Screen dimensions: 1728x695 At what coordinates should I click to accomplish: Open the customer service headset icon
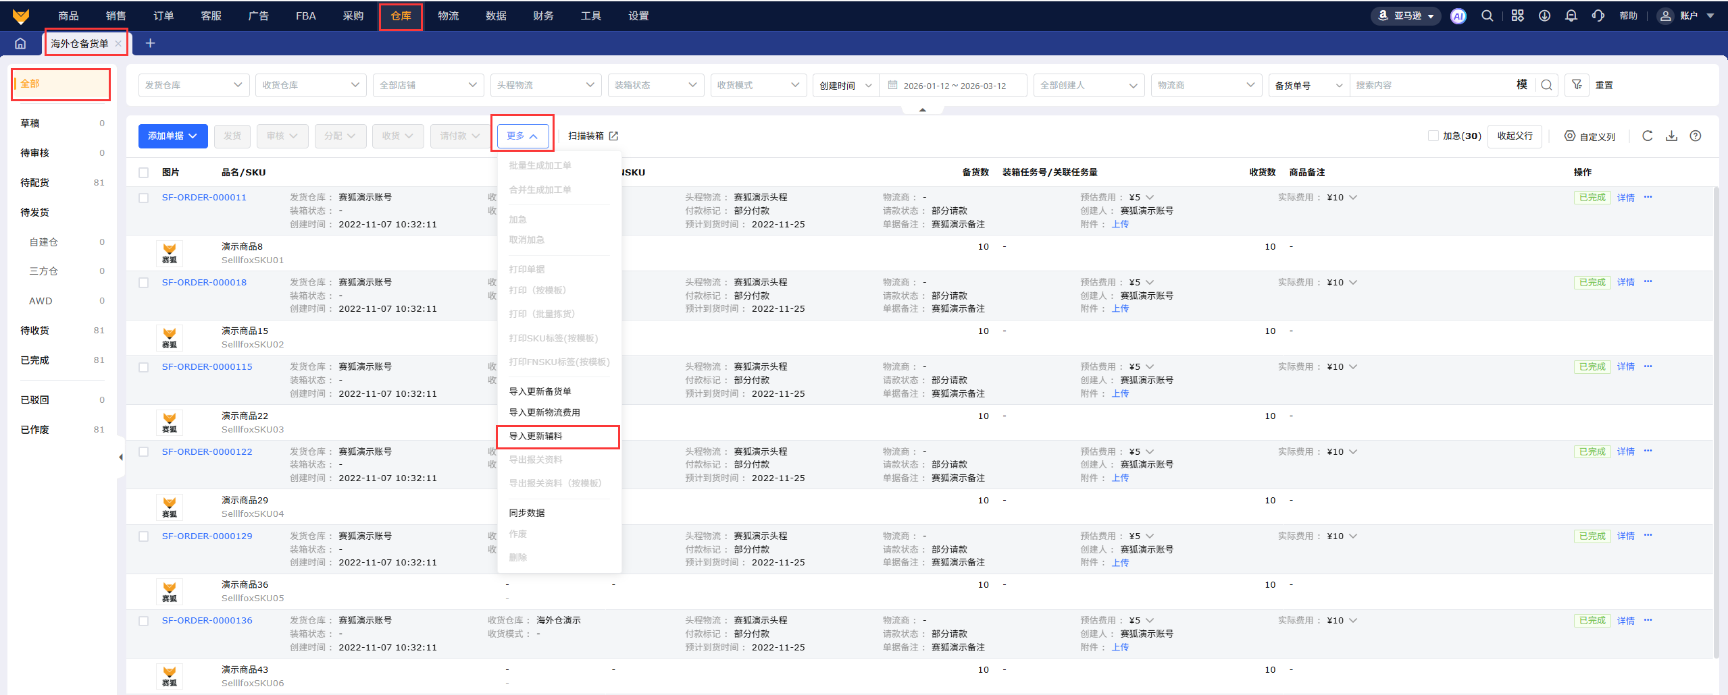[1598, 16]
